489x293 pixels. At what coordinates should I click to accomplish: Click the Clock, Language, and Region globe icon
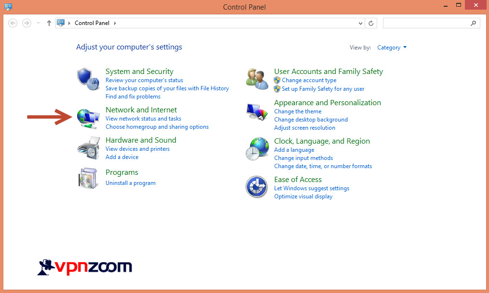point(257,149)
